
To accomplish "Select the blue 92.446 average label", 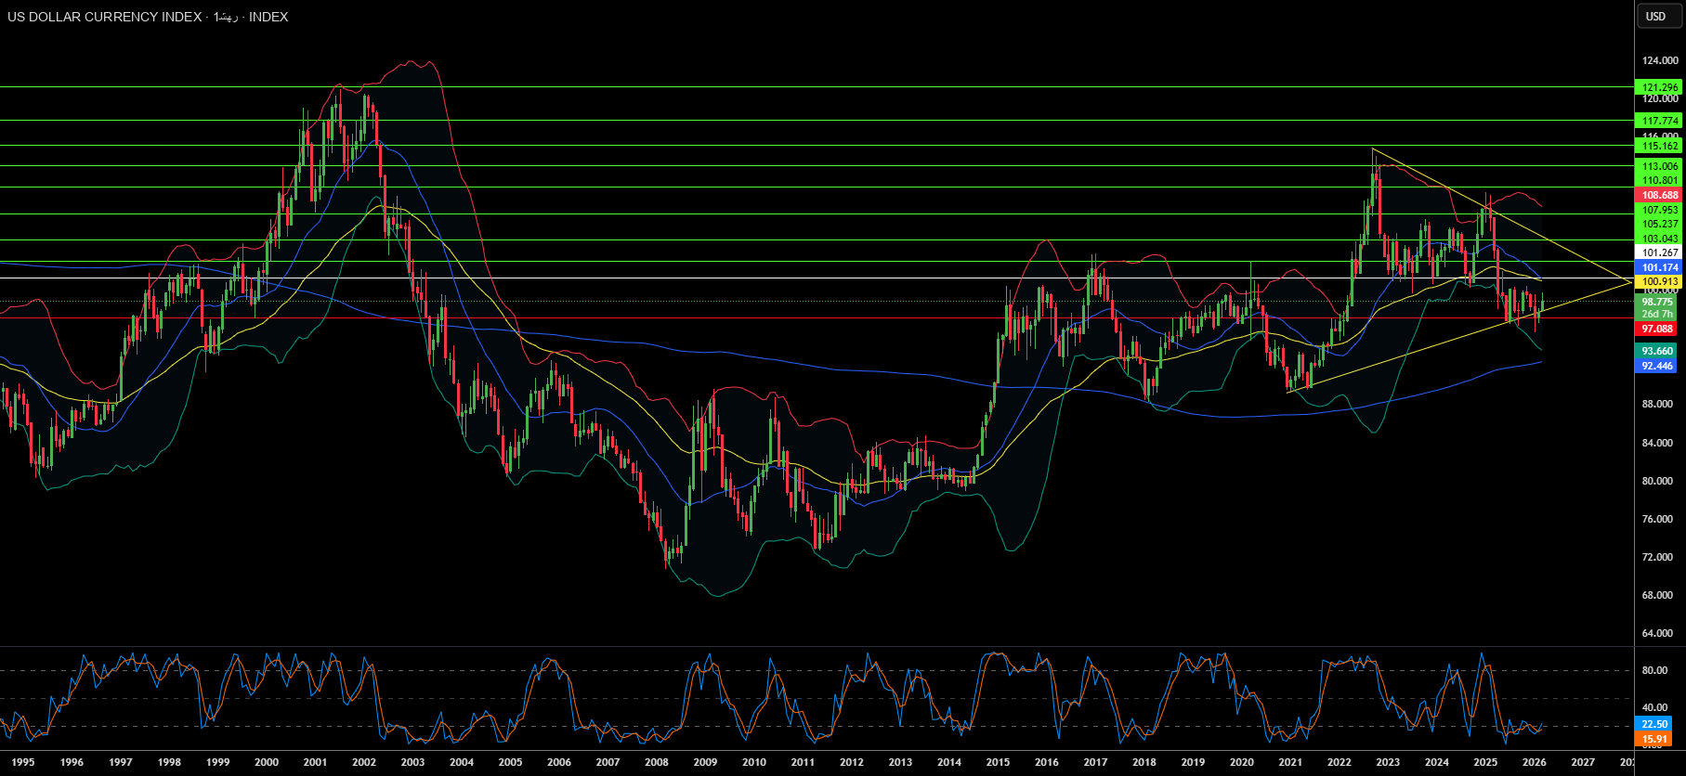I will pyautogui.click(x=1657, y=366).
